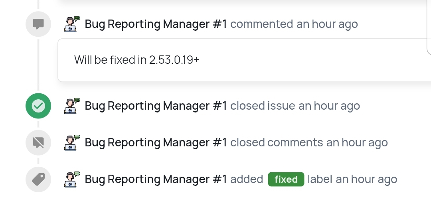Viewport: 431px width, 203px height.
Task: Click the 'an hour ago' timestamp on the added label row
Action: (366, 179)
